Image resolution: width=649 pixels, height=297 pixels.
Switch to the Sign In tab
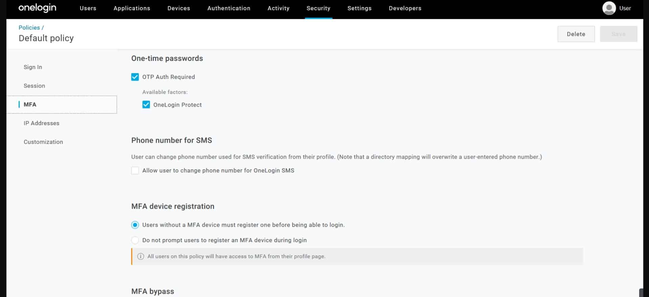pyautogui.click(x=33, y=67)
